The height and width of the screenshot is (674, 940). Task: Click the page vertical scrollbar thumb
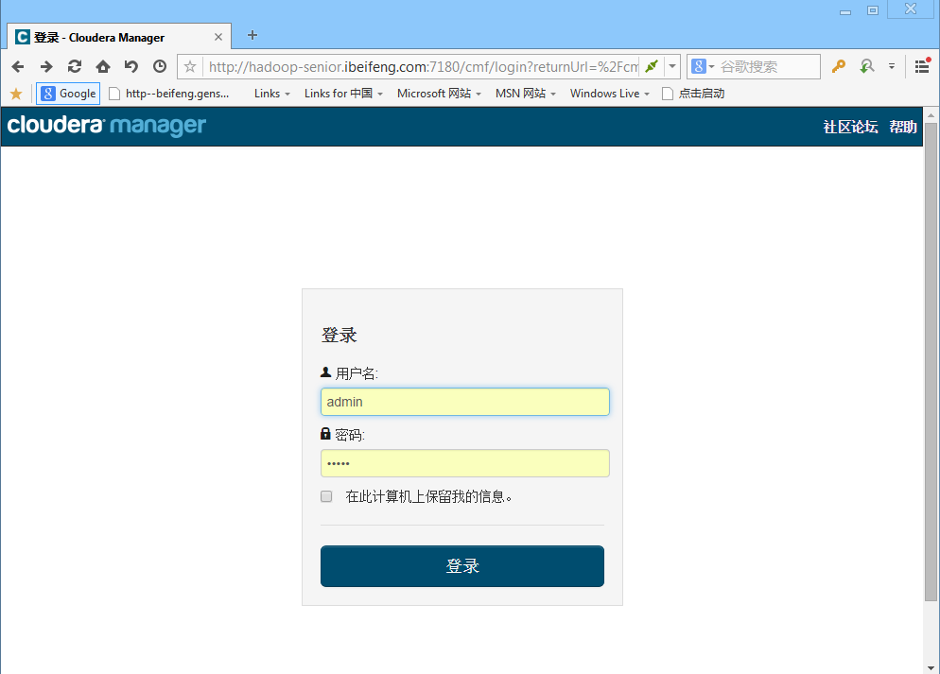[931, 362]
